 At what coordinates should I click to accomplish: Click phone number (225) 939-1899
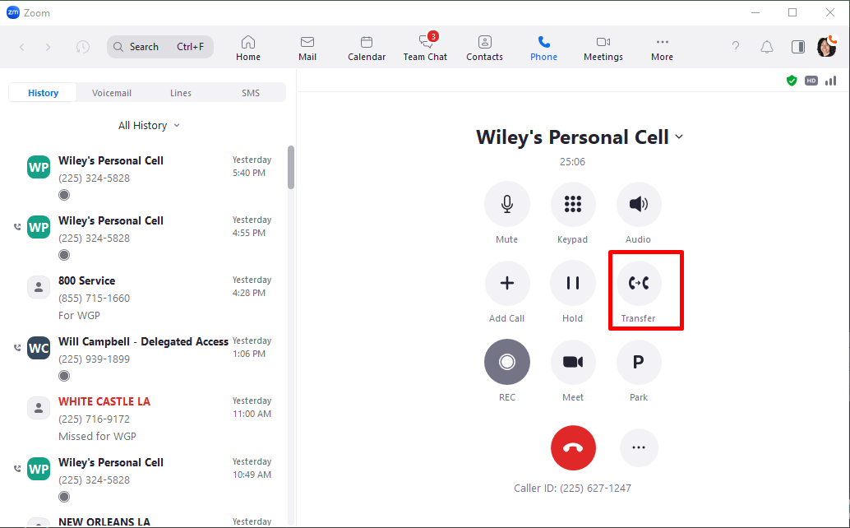pyautogui.click(x=95, y=359)
